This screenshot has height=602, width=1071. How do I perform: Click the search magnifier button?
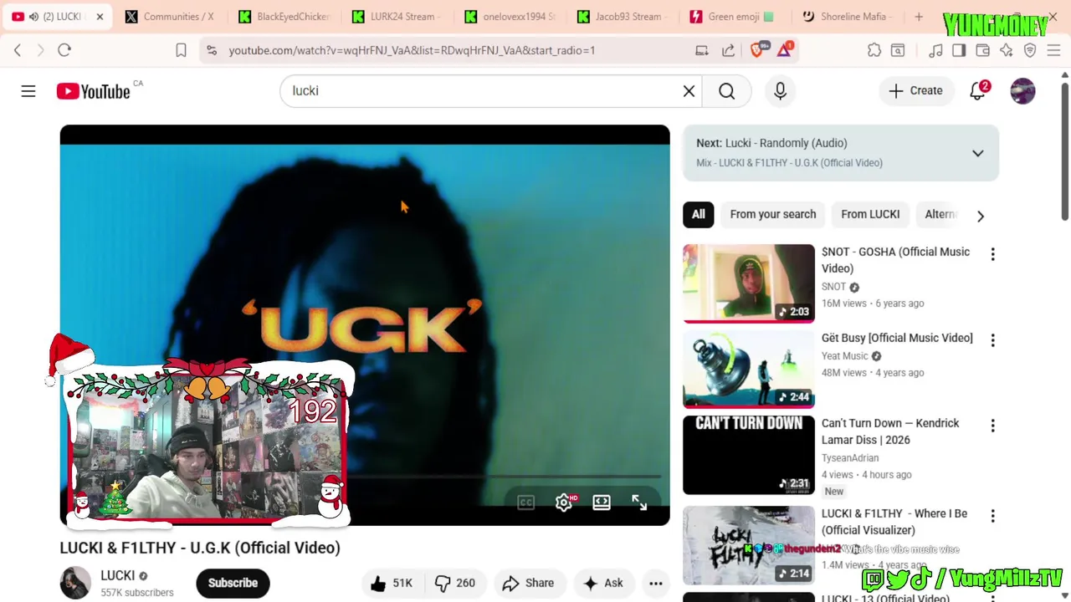coord(726,91)
